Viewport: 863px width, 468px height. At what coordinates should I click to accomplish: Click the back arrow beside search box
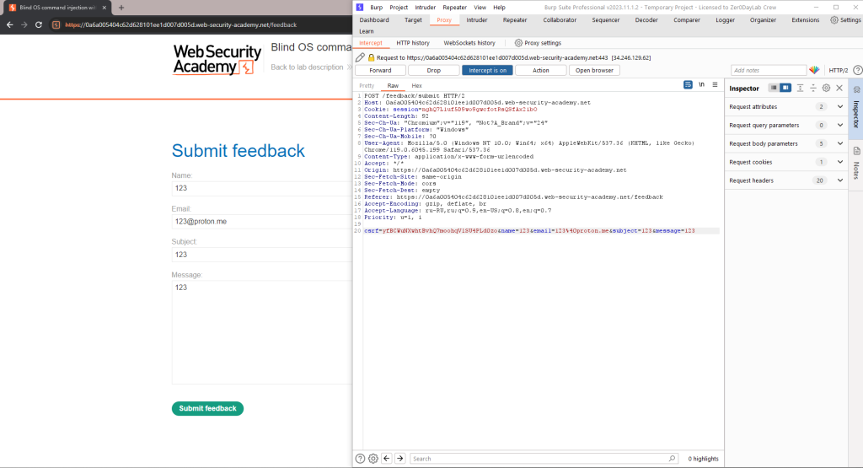[386, 459]
